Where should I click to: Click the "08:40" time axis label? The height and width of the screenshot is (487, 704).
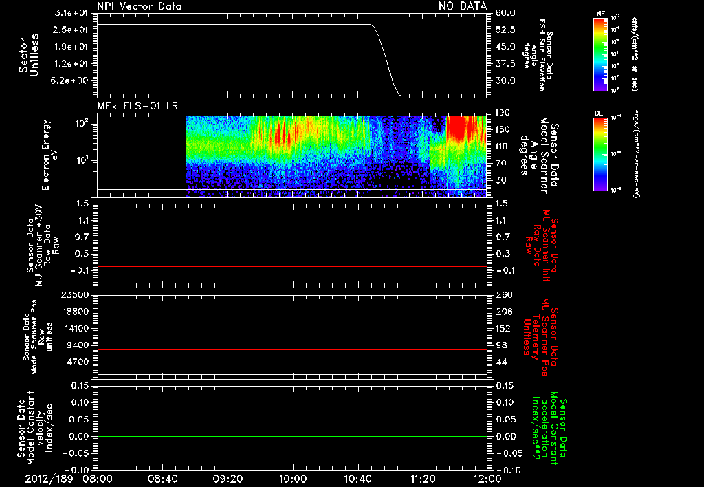tap(162, 479)
